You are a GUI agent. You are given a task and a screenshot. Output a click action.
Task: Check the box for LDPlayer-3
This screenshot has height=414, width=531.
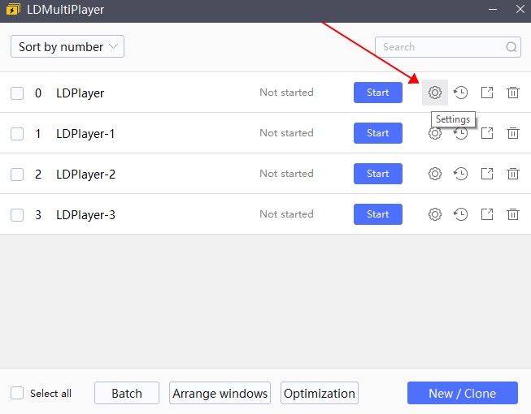coord(17,215)
